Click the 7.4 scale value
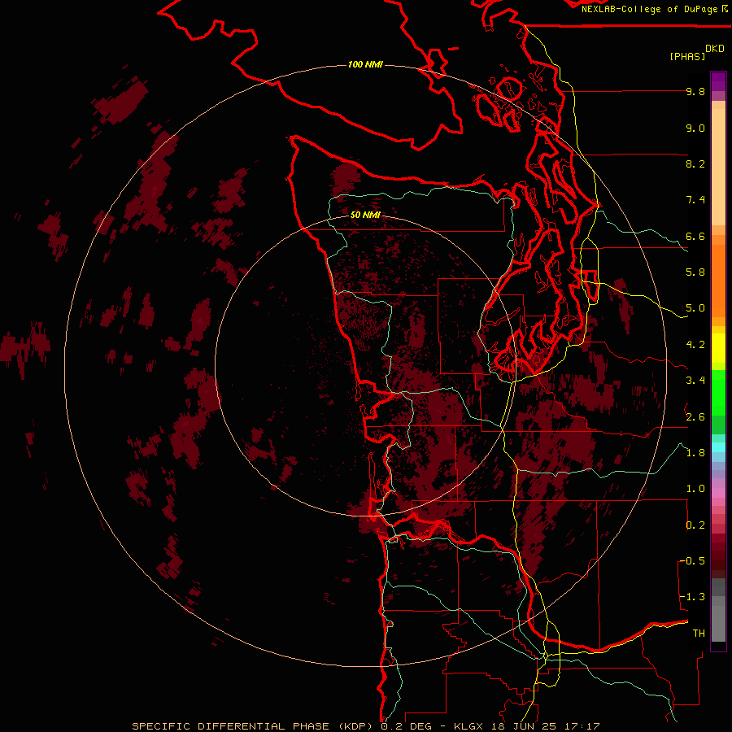Viewport: 732px width, 732px height. coord(695,200)
